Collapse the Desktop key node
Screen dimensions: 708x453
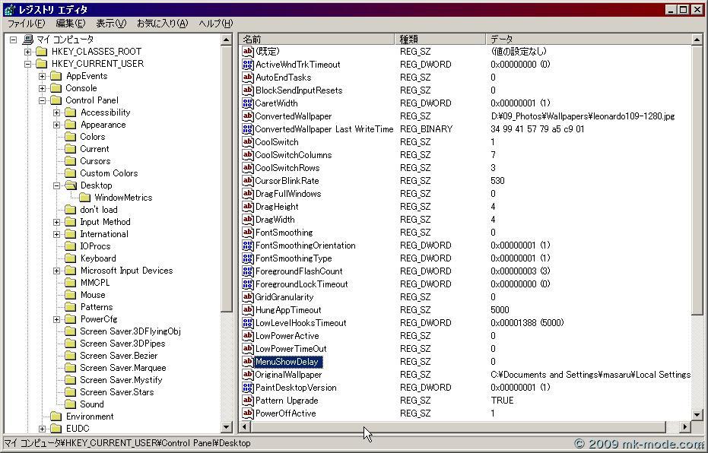click(57, 185)
